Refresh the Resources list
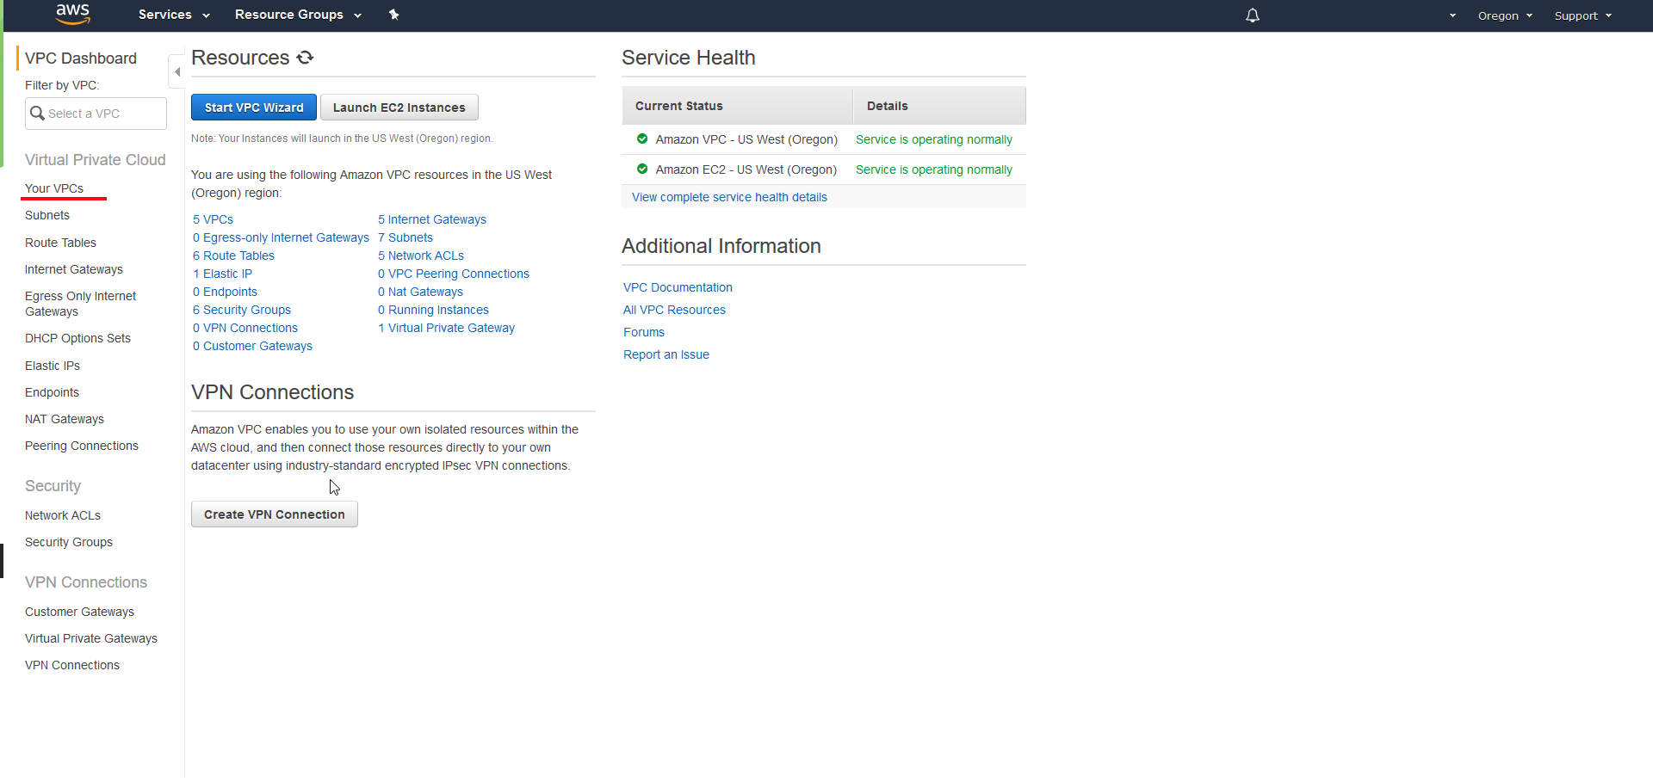This screenshot has height=782, width=1653. [x=305, y=58]
